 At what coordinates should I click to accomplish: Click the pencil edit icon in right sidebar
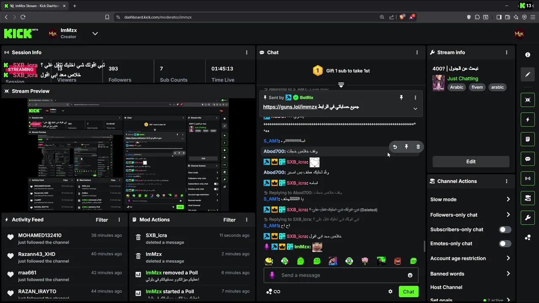tap(528, 74)
